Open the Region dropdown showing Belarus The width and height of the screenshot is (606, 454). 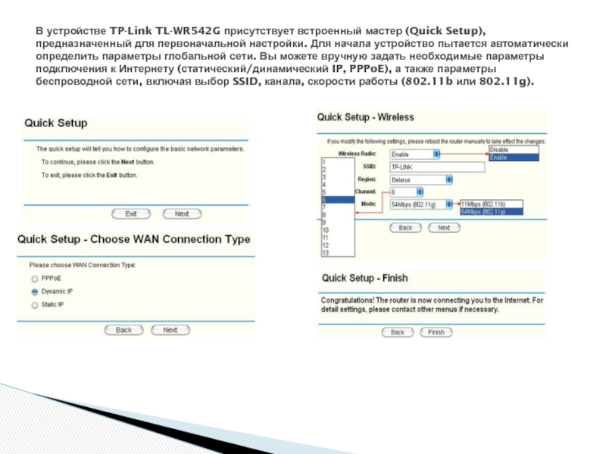tap(421, 180)
